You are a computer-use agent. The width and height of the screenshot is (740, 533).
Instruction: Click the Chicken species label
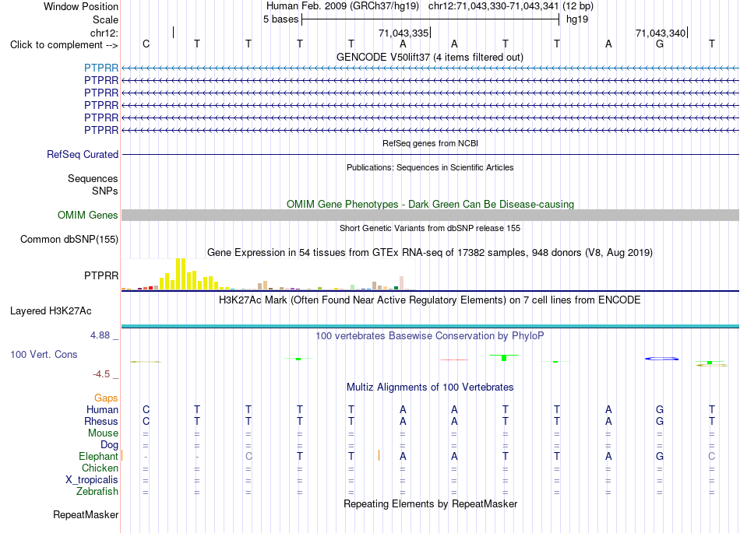[x=100, y=468]
